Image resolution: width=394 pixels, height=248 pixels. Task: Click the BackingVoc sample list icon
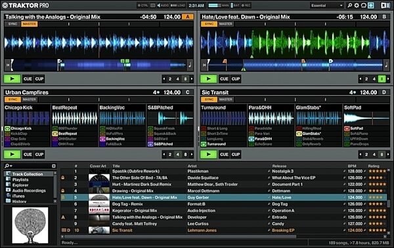point(102,139)
